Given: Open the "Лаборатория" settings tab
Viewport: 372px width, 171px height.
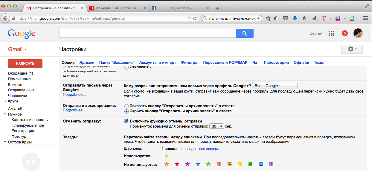Looking at the screenshot, I should click(x=276, y=63).
